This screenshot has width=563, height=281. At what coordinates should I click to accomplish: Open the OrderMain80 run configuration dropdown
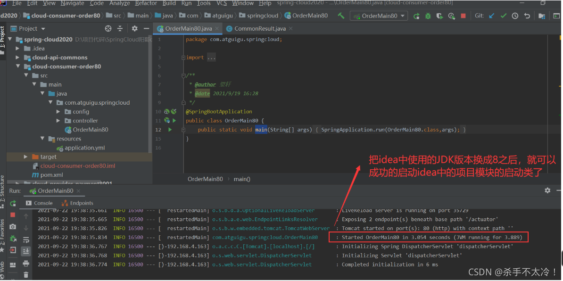pyautogui.click(x=379, y=16)
